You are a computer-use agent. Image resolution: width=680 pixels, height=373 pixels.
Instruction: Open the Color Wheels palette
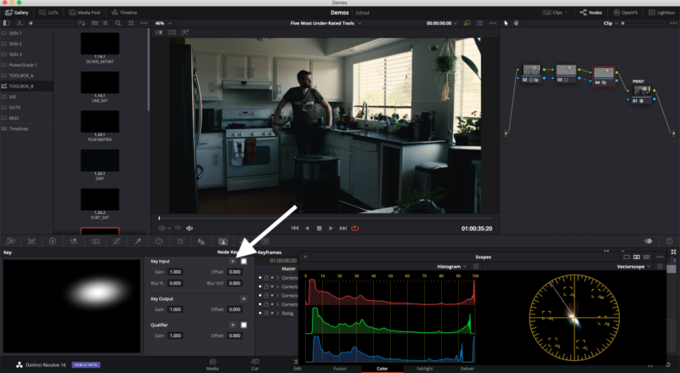point(53,241)
